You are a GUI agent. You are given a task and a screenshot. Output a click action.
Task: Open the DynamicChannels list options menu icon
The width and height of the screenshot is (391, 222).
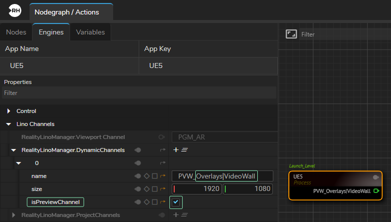click(x=184, y=149)
